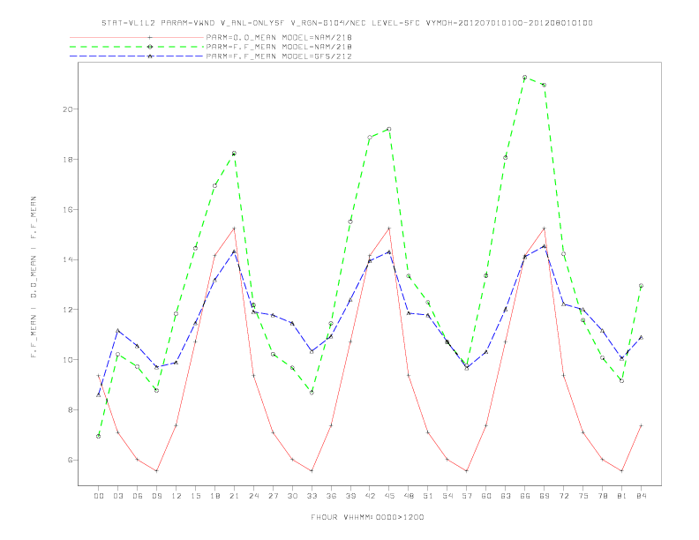
Task: Select the lowest green circle marker at hour 00
Action: [99, 436]
